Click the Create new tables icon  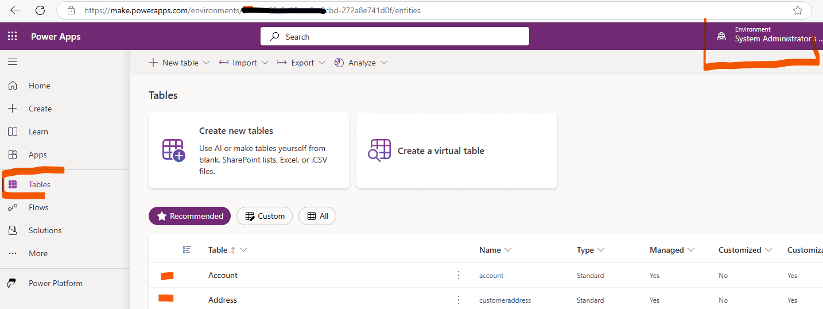pos(173,150)
